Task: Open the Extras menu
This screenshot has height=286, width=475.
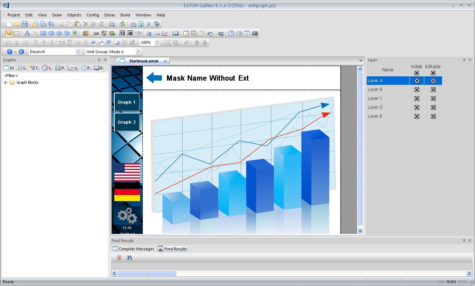Action: 110,15
